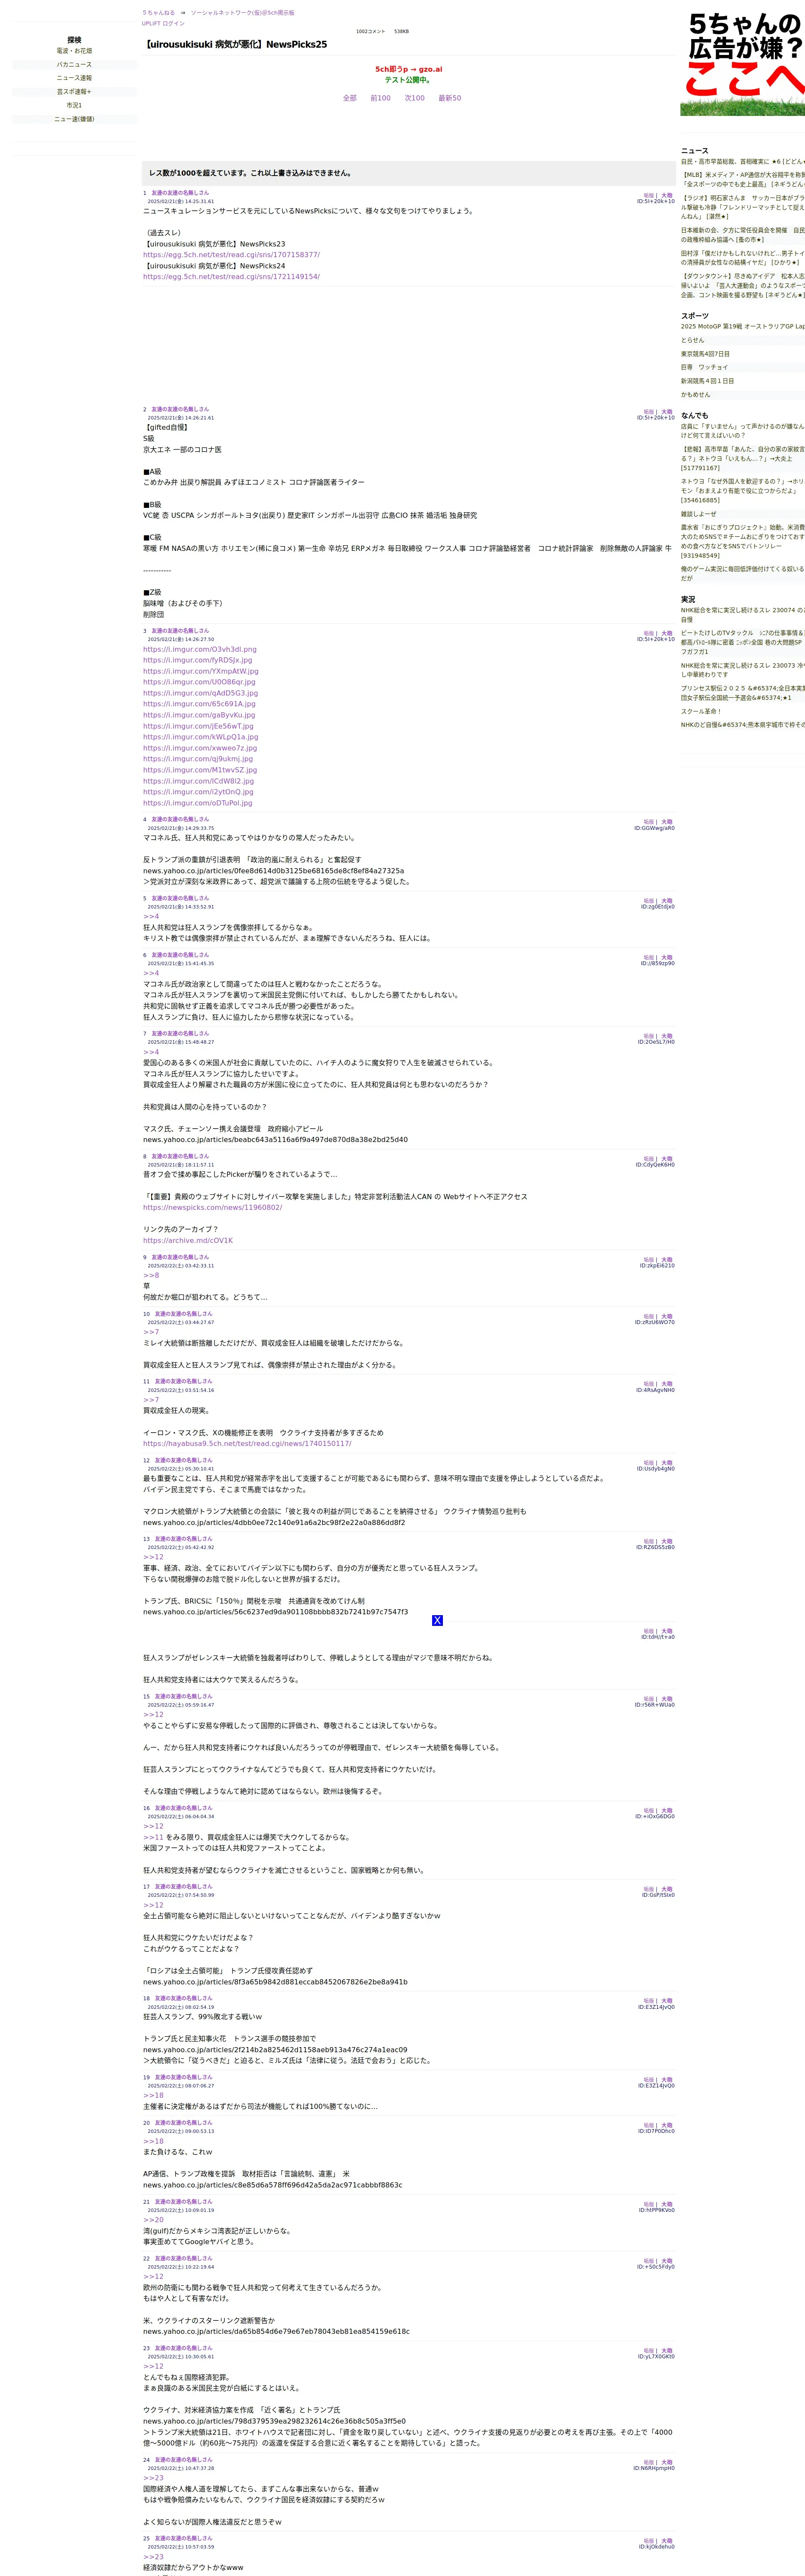
Task: Click 大砲 link for post ID:tdH//t+a0
Action: tap(667, 1631)
